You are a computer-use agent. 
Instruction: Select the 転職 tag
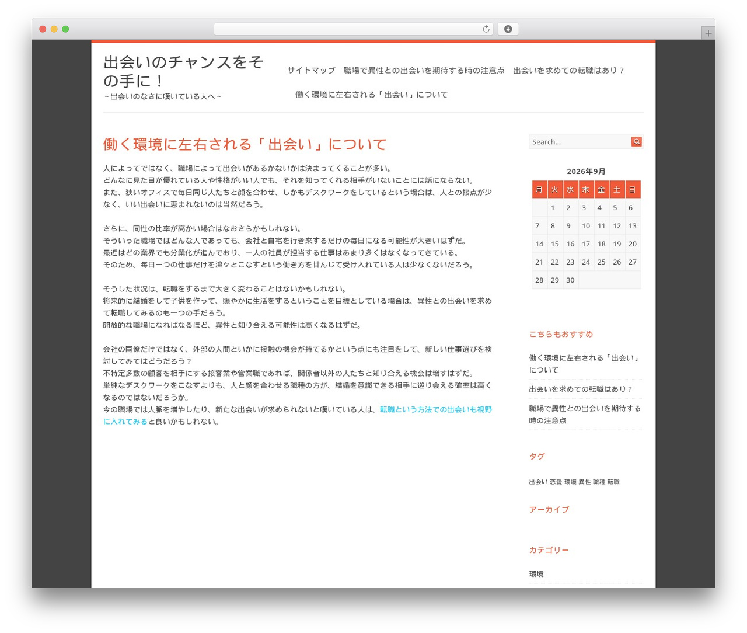pos(613,482)
